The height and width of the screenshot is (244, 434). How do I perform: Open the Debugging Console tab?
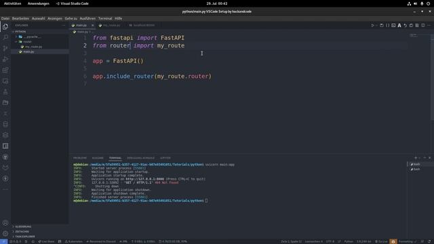[x=140, y=158]
